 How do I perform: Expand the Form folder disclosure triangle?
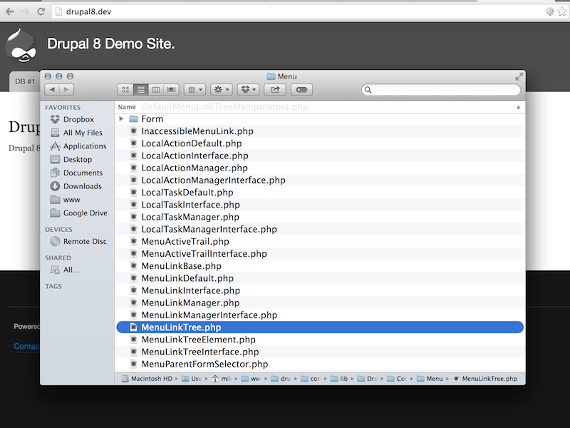point(123,118)
